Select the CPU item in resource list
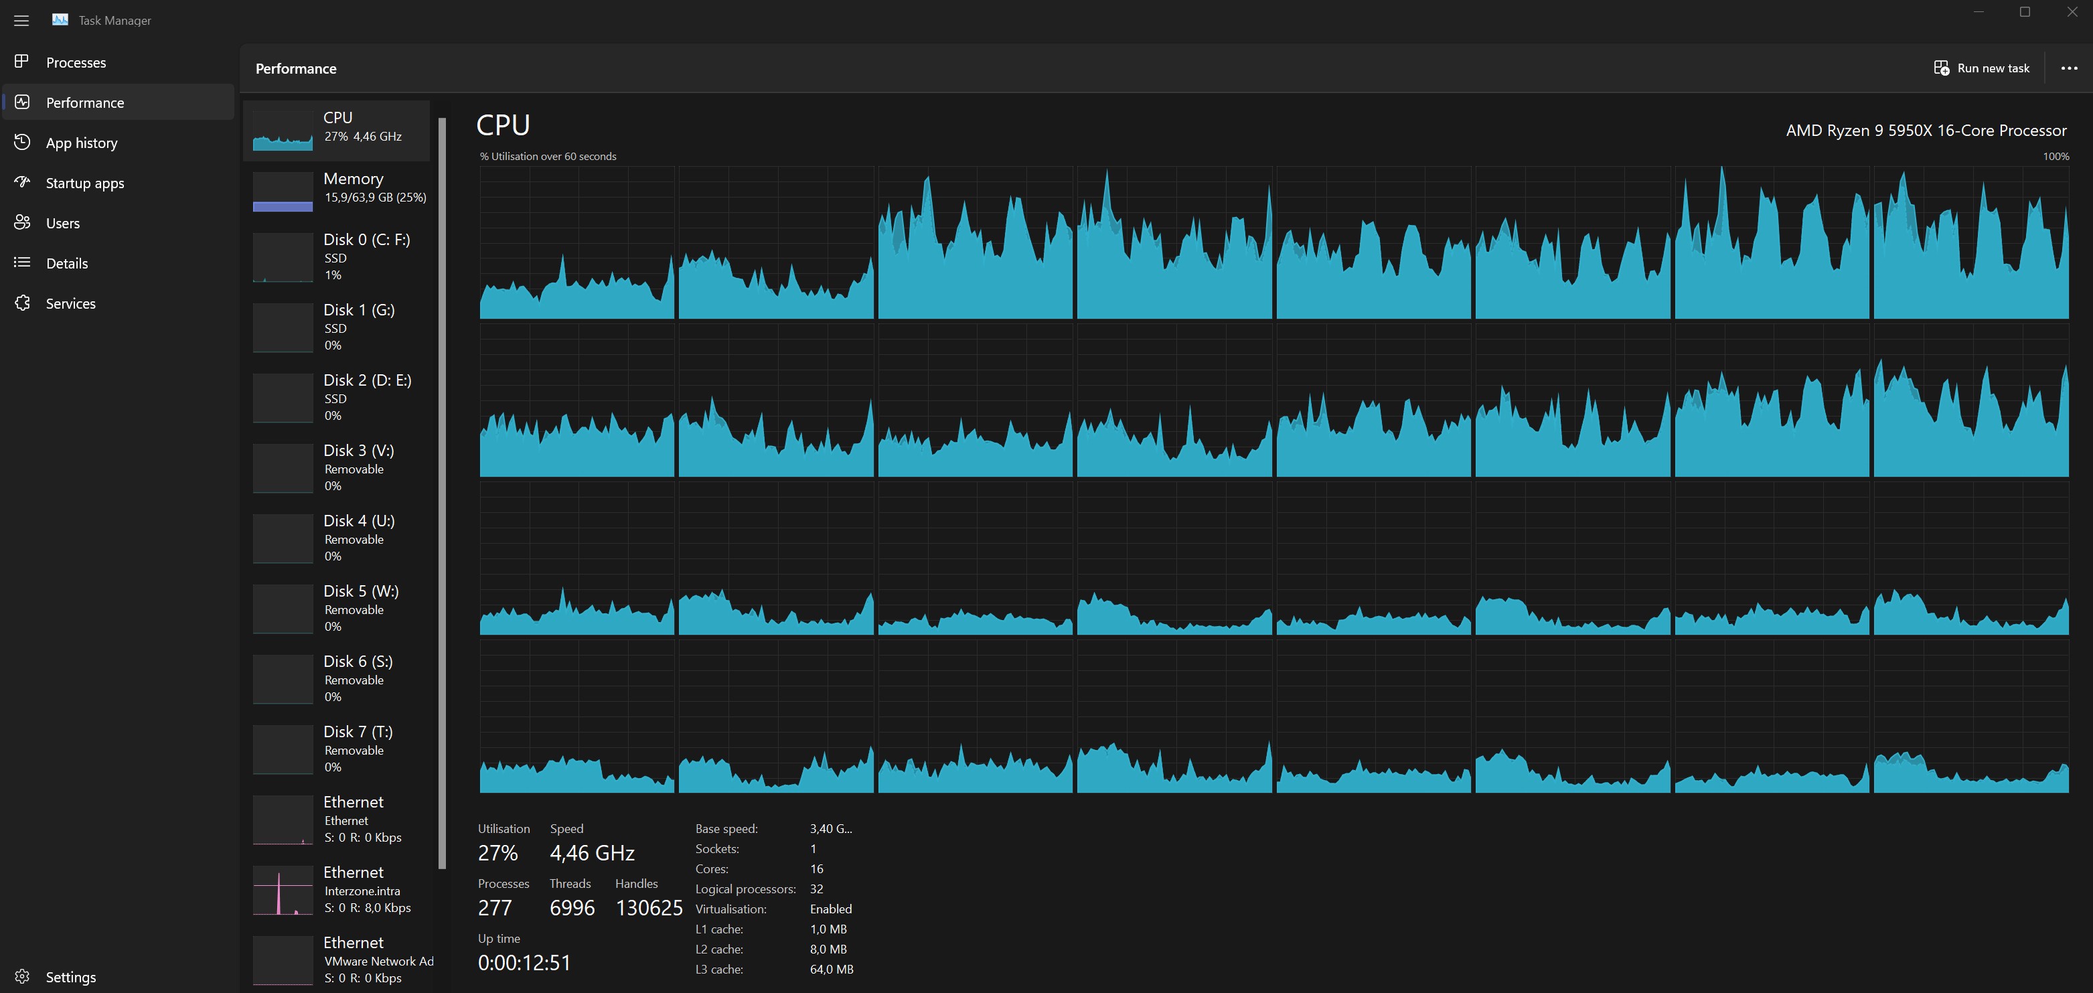The height and width of the screenshot is (993, 2093). click(x=336, y=130)
